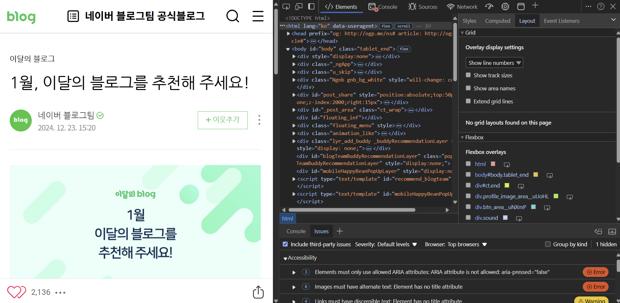
Task: Collapse the Flexbox section
Action: [462, 137]
